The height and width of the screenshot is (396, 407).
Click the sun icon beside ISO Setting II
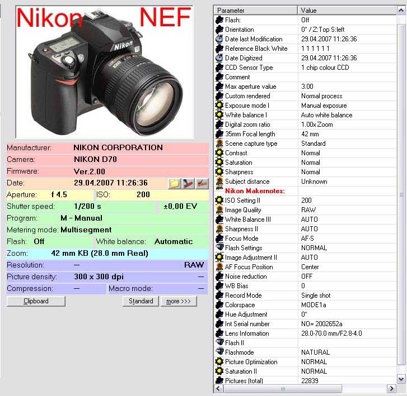[219, 200]
